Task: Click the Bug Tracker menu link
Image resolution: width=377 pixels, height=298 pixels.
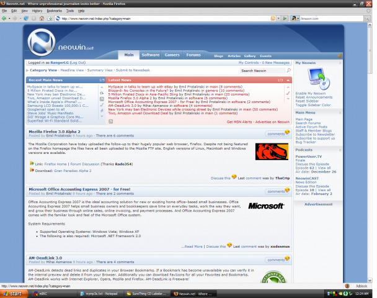Action: click(x=306, y=142)
